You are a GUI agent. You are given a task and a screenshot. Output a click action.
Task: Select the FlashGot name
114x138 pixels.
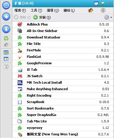(34, 57)
